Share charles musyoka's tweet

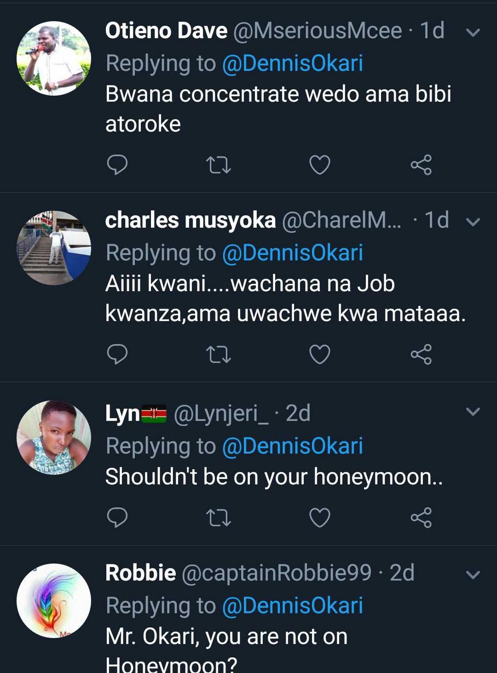[x=421, y=354]
